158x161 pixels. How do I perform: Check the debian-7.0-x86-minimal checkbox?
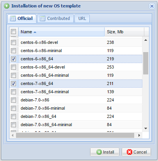(x=13, y=108)
